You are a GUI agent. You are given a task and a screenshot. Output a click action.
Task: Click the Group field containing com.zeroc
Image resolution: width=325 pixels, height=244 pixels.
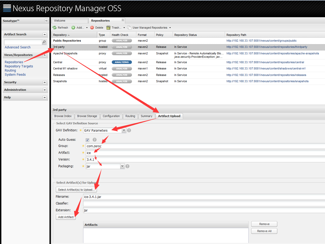205,146
